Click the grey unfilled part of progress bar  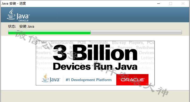tap(136, 32)
